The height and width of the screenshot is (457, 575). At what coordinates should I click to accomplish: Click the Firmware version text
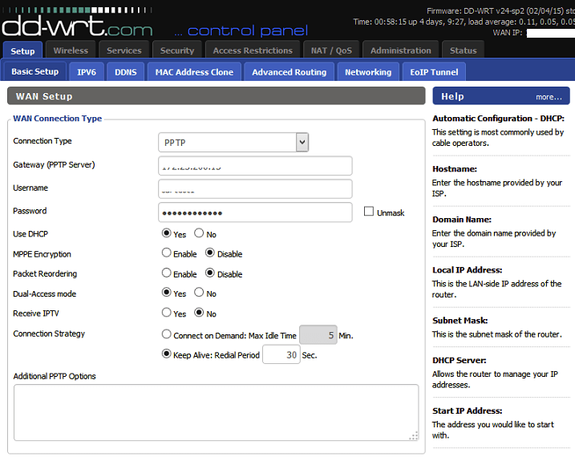[x=500, y=11]
